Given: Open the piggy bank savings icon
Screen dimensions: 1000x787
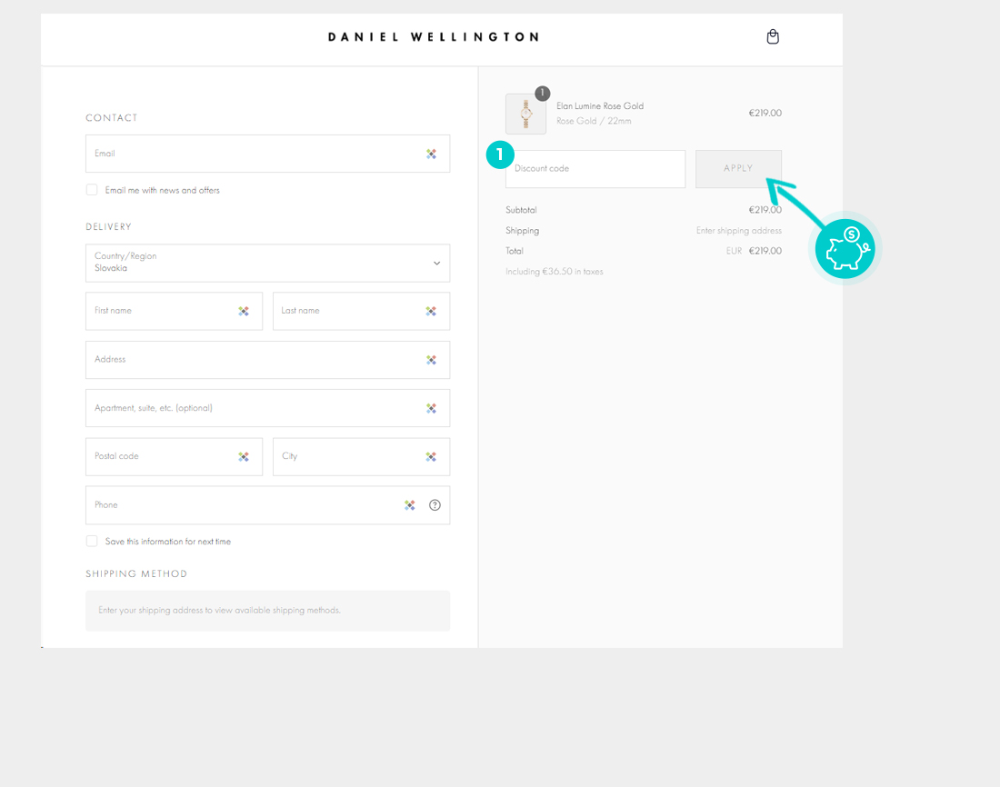Looking at the screenshot, I should pyautogui.click(x=845, y=249).
